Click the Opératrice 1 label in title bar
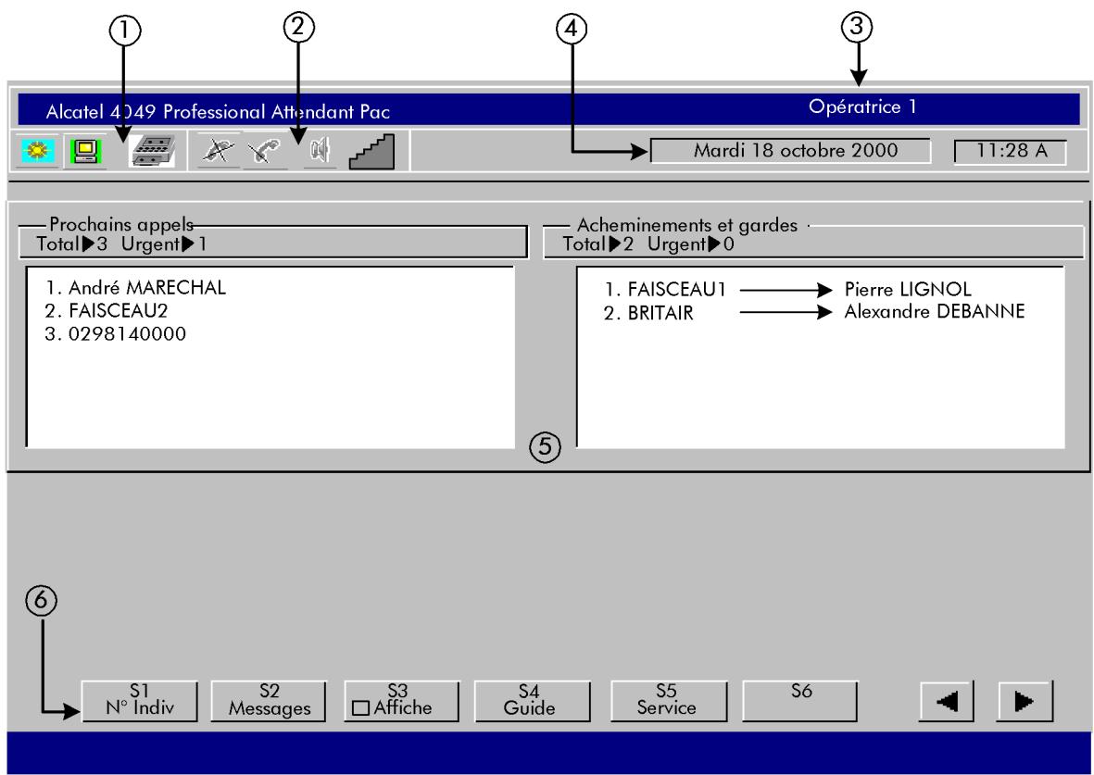Viewport: 1094px width, 775px height. point(862,106)
